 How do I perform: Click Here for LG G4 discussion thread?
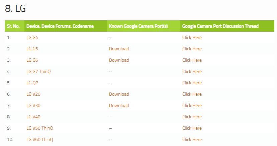pos(192,38)
